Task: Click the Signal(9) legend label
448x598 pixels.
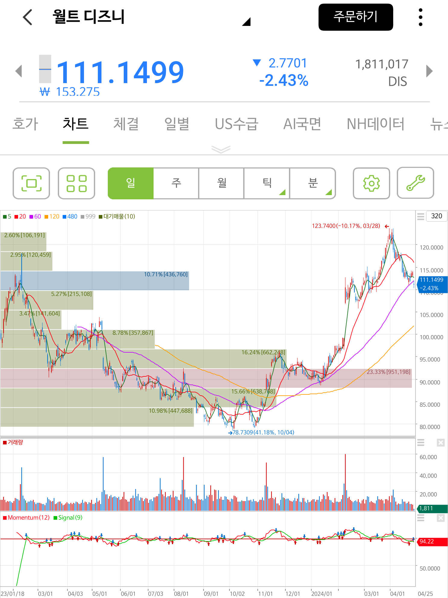Action: click(68, 518)
